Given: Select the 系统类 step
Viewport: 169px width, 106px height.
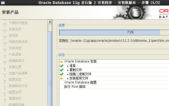Looking at the screenshot, I should pos(13,35).
